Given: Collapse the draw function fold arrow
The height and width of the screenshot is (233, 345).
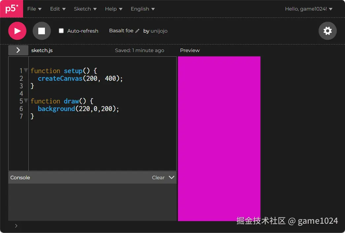Looking at the screenshot, I should coord(26,101).
